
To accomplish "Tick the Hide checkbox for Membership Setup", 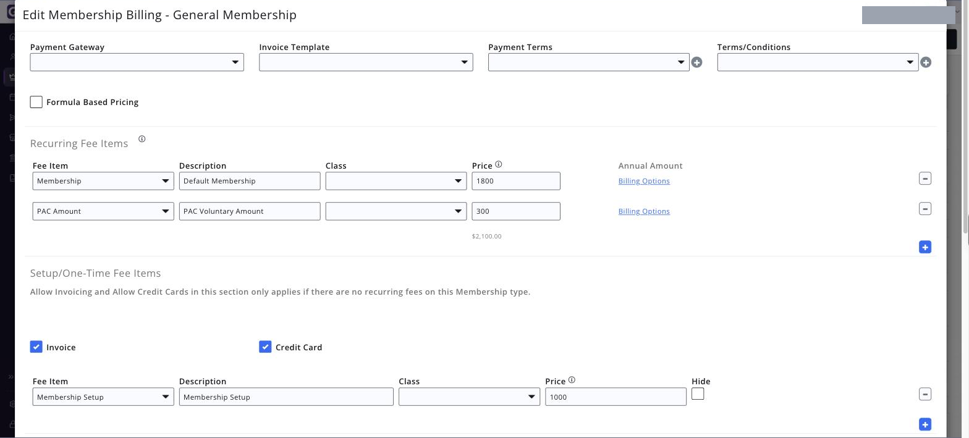I will point(698,394).
